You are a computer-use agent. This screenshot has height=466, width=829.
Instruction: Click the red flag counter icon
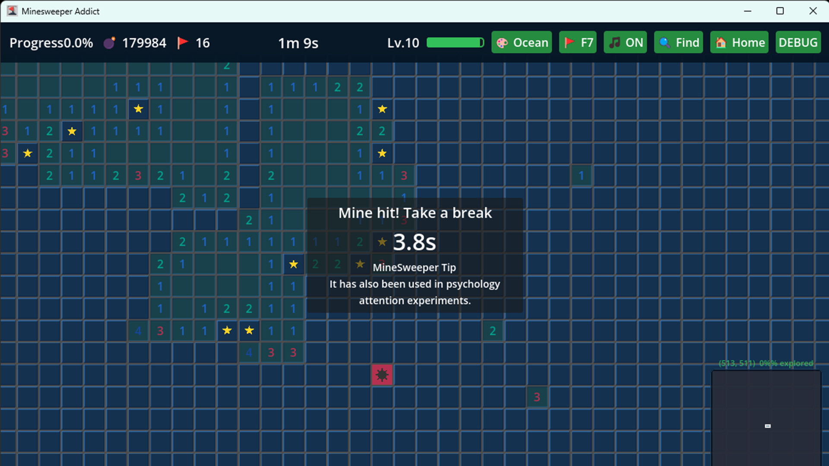183,43
